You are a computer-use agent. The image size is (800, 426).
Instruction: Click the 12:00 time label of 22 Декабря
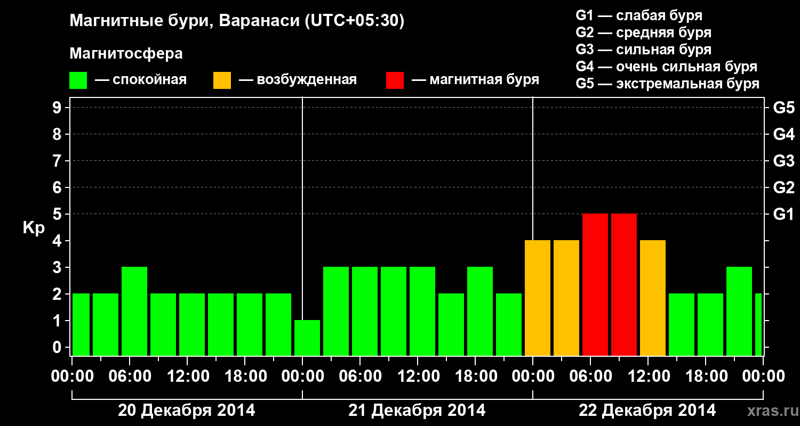pyautogui.click(x=648, y=376)
